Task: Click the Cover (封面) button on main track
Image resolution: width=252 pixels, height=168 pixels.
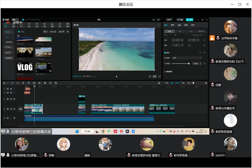Action: tap(20, 109)
